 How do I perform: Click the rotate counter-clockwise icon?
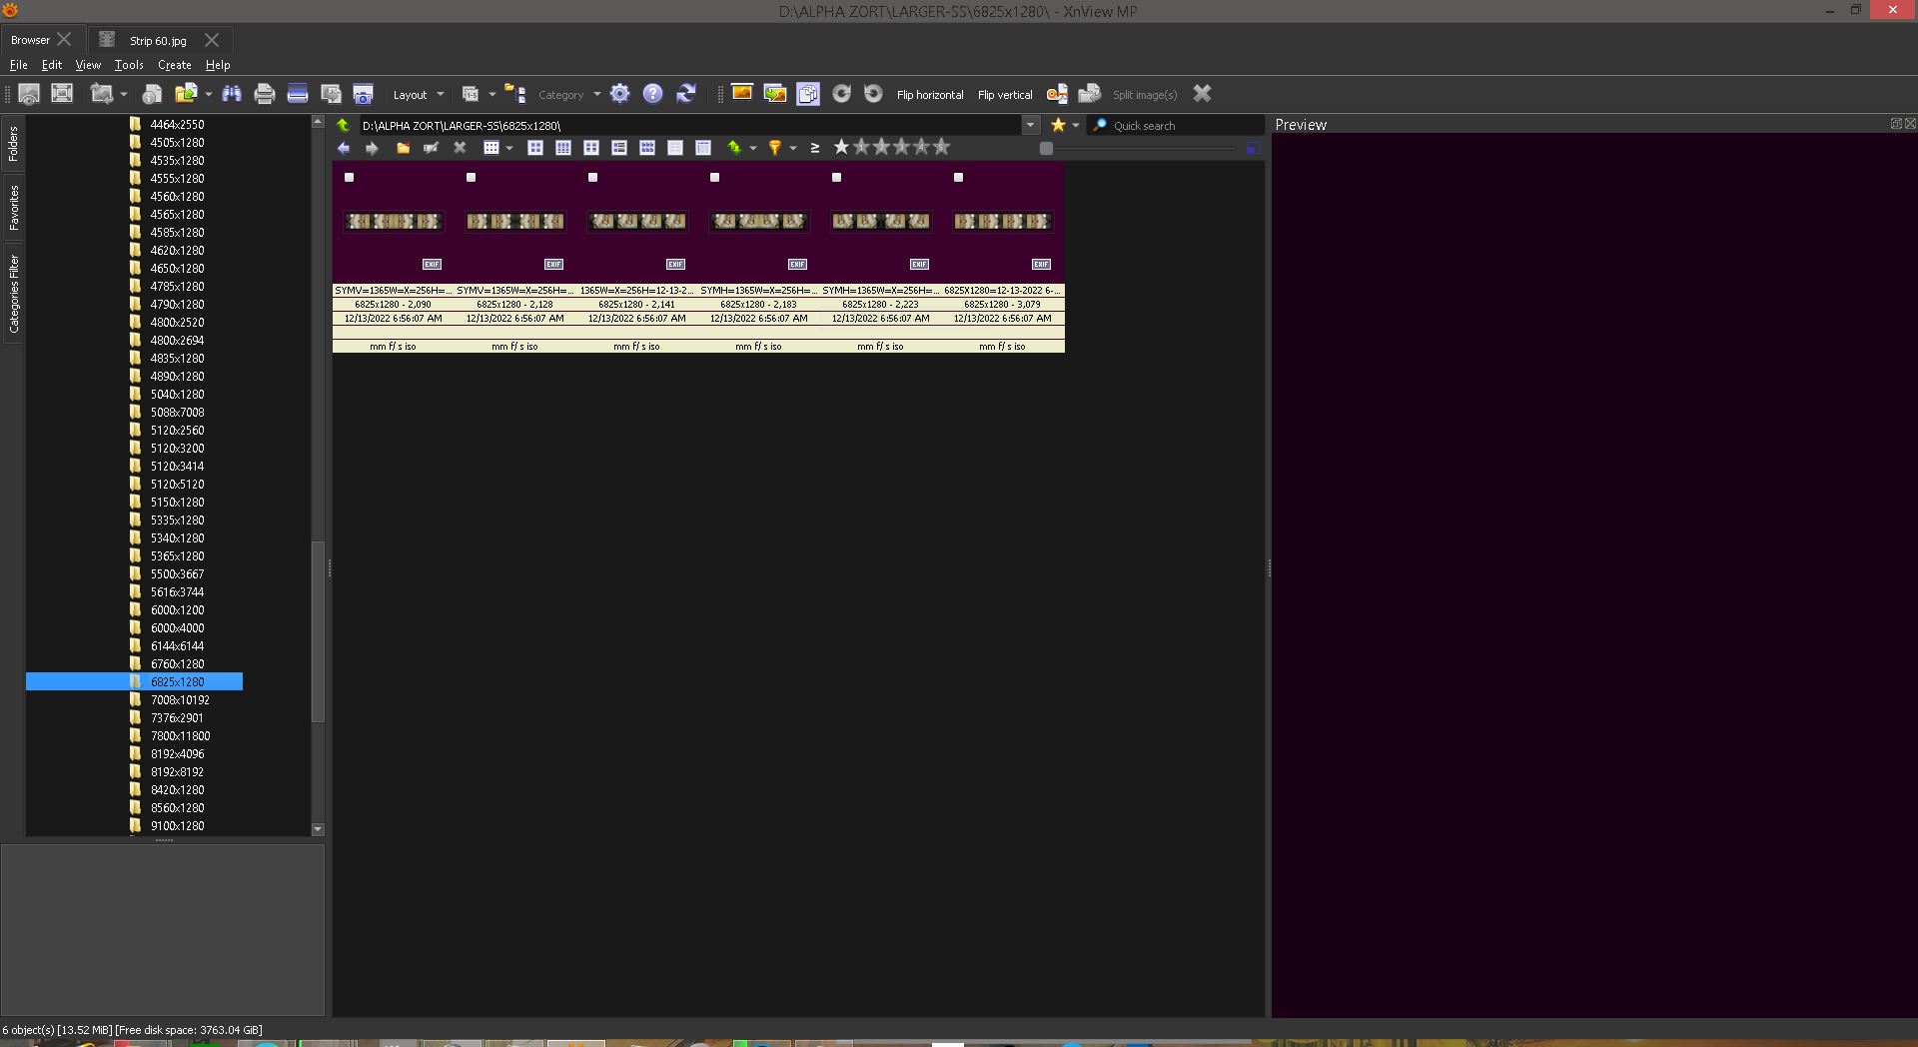[x=873, y=94]
